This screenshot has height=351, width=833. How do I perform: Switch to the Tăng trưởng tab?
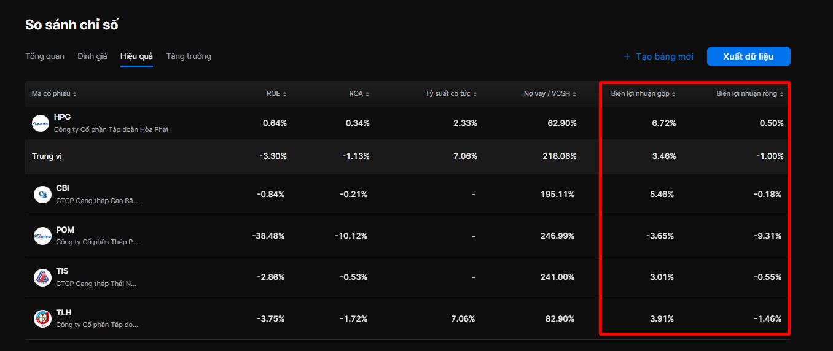[x=189, y=56]
